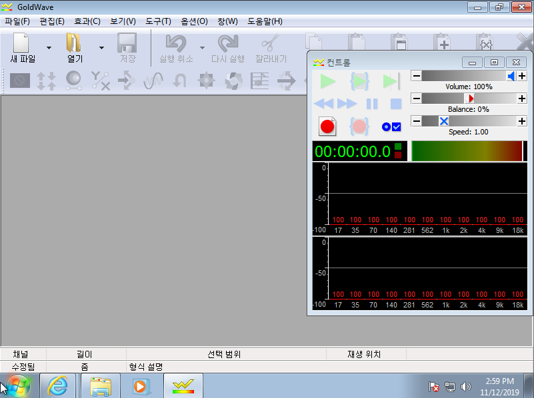Click the plain clipboard paste icon
The image size is (534, 398).
pos(356,41)
